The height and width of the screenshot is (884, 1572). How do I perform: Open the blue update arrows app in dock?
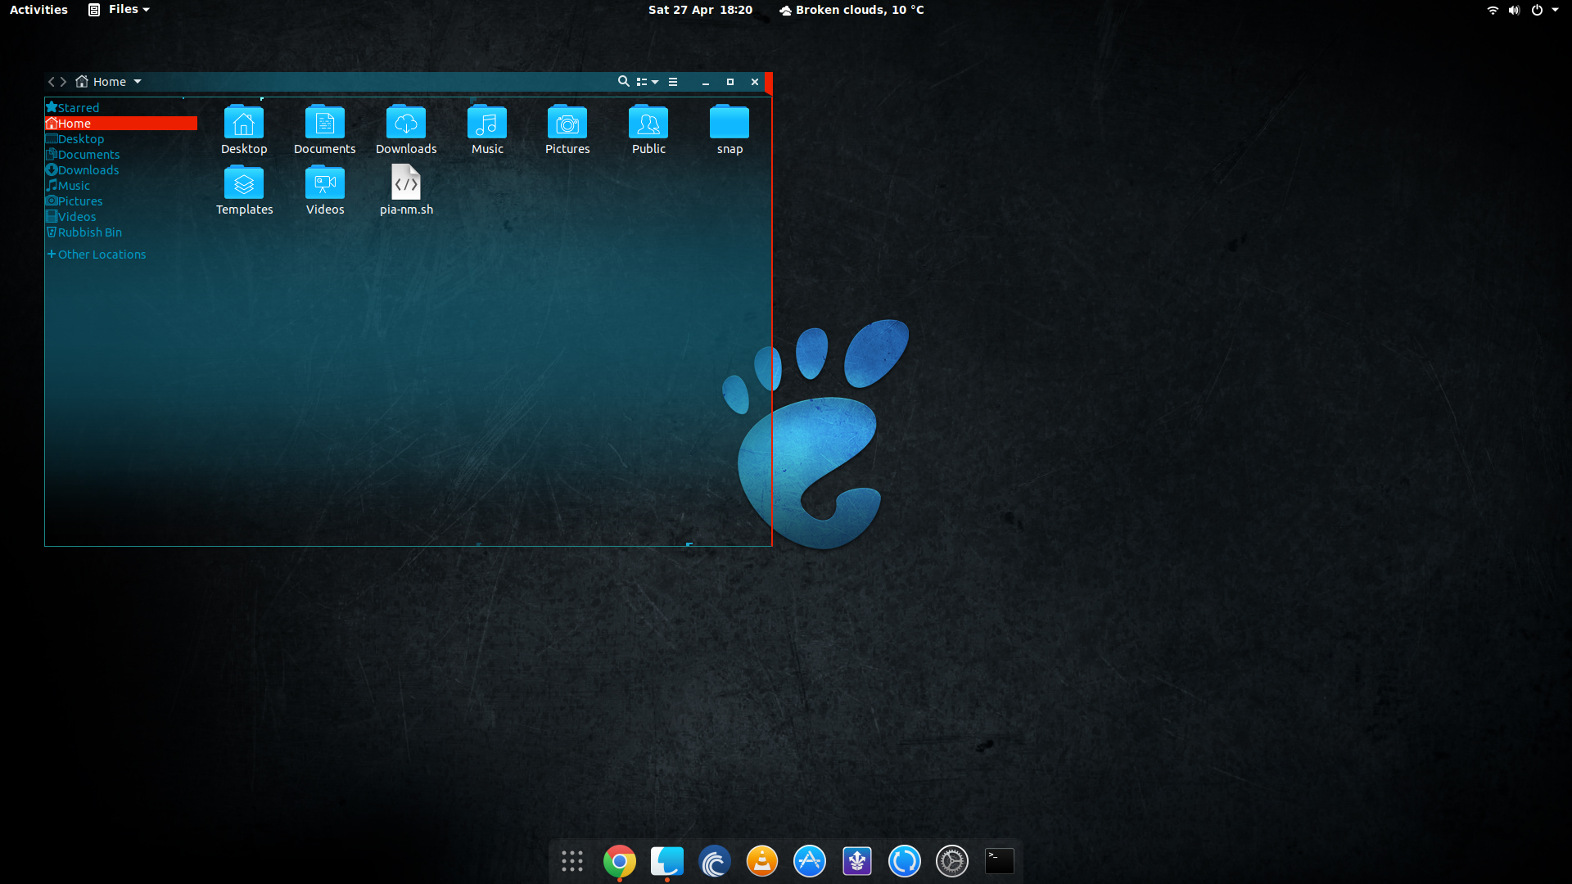pyautogui.click(x=905, y=861)
